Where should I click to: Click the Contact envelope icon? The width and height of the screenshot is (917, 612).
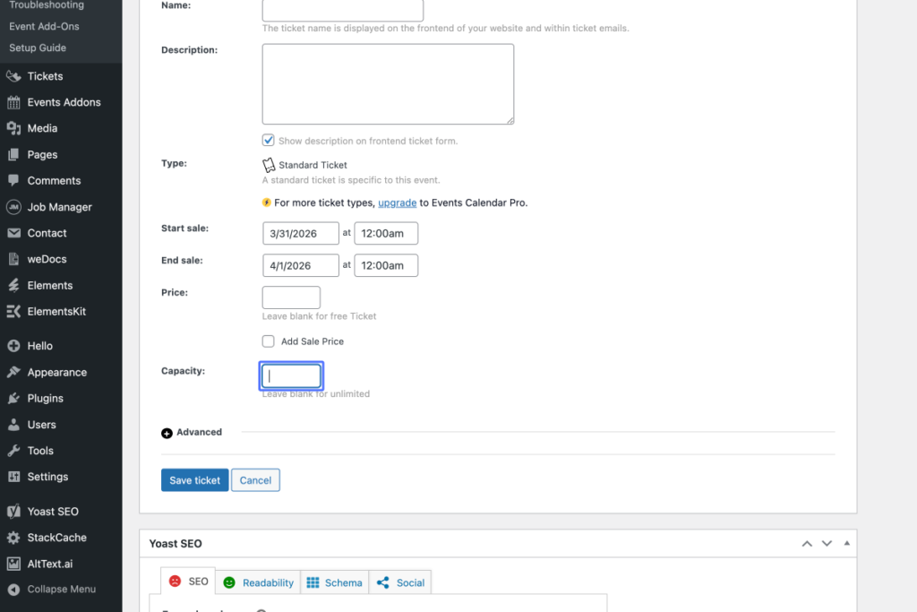click(13, 233)
